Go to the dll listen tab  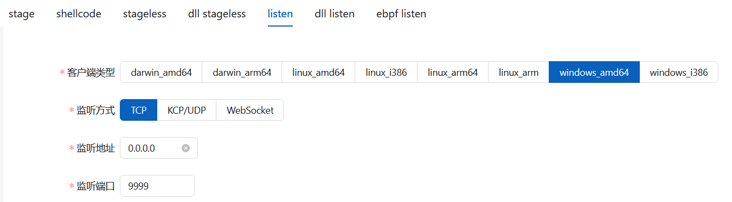(x=335, y=14)
